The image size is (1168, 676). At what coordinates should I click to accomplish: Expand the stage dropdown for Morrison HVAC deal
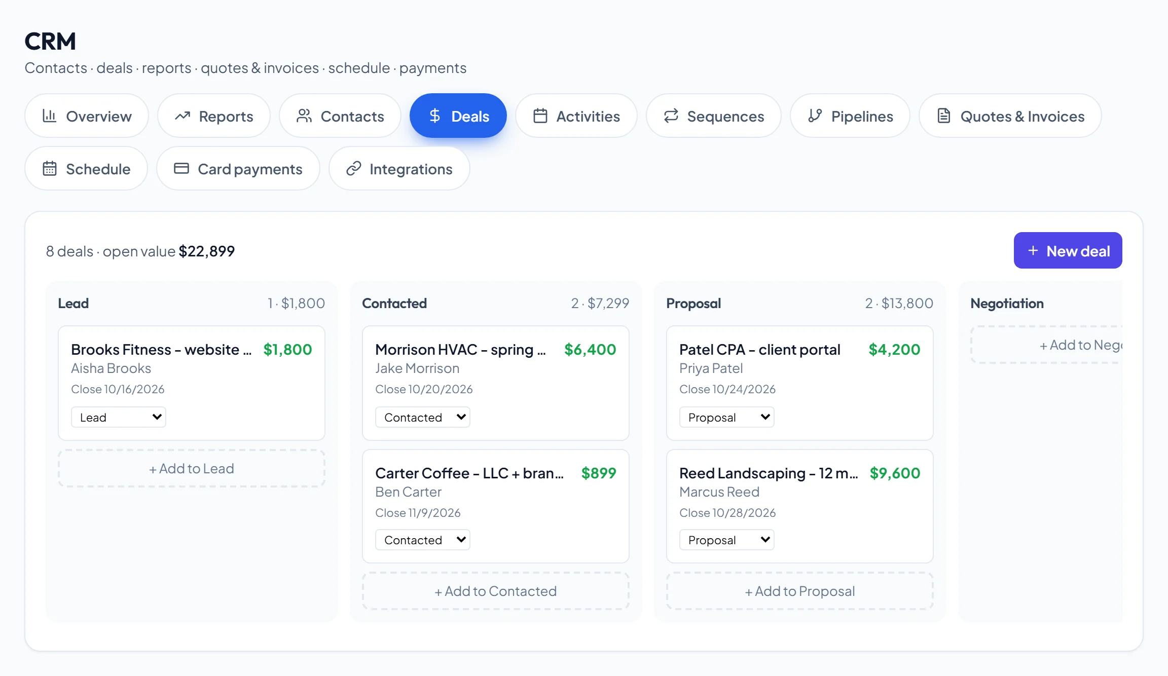point(423,417)
